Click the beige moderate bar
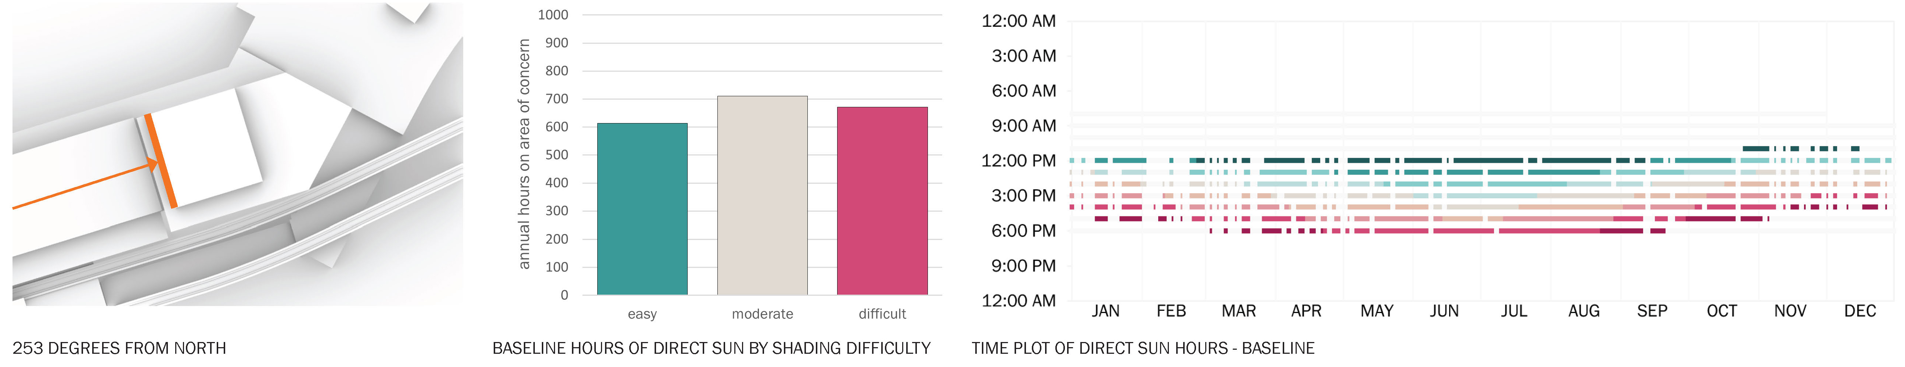The height and width of the screenshot is (367, 1905). (x=763, y=195)
